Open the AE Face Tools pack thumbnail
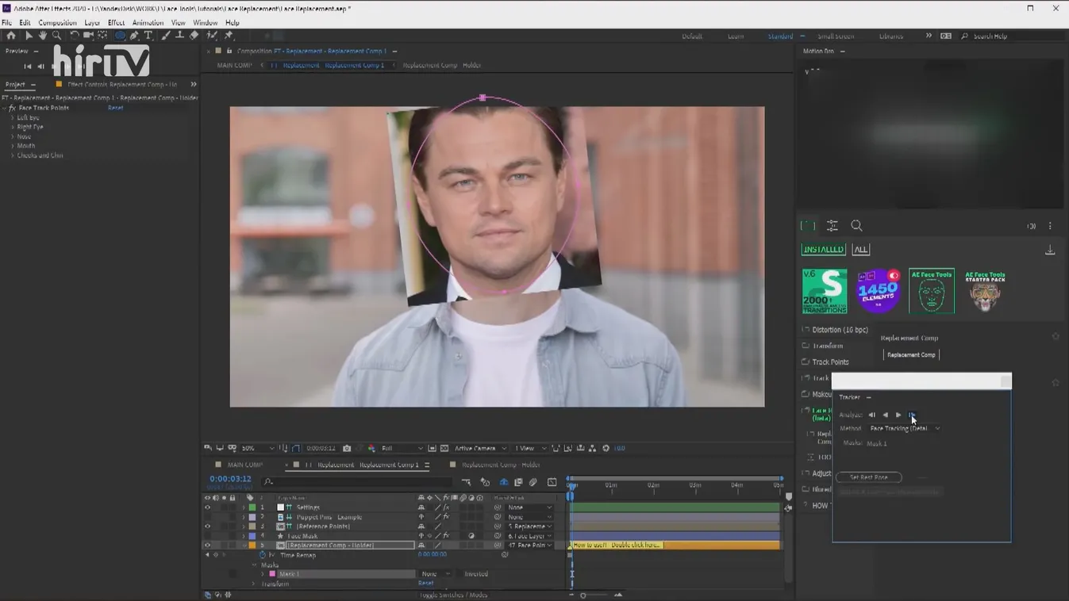The height and width of the screenshot is (601, 1069). pyautogui.click(x=931, y=291)
